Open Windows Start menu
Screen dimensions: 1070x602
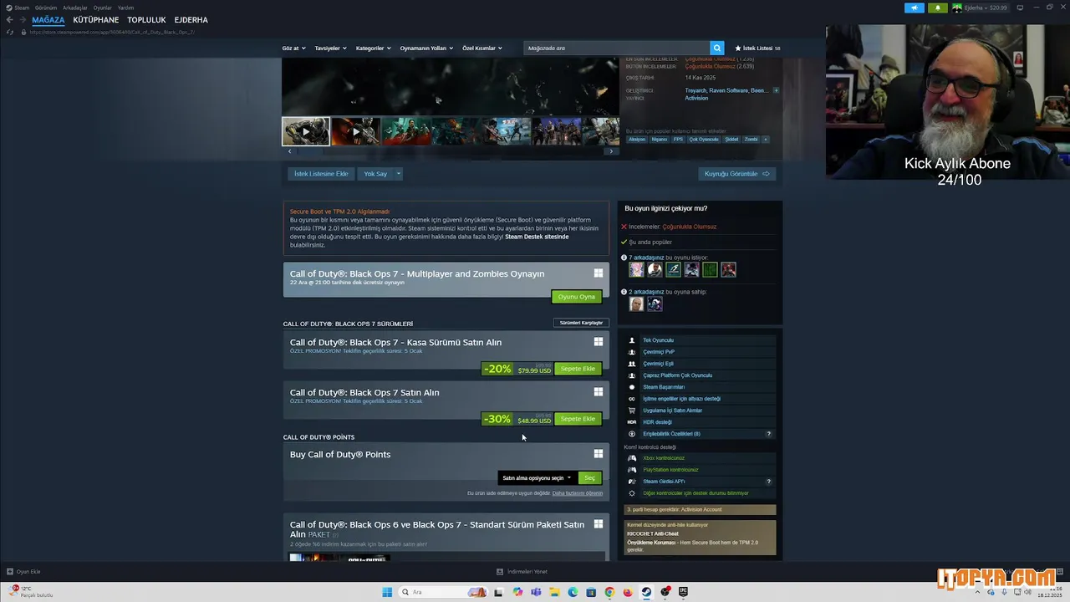point(387,592)
